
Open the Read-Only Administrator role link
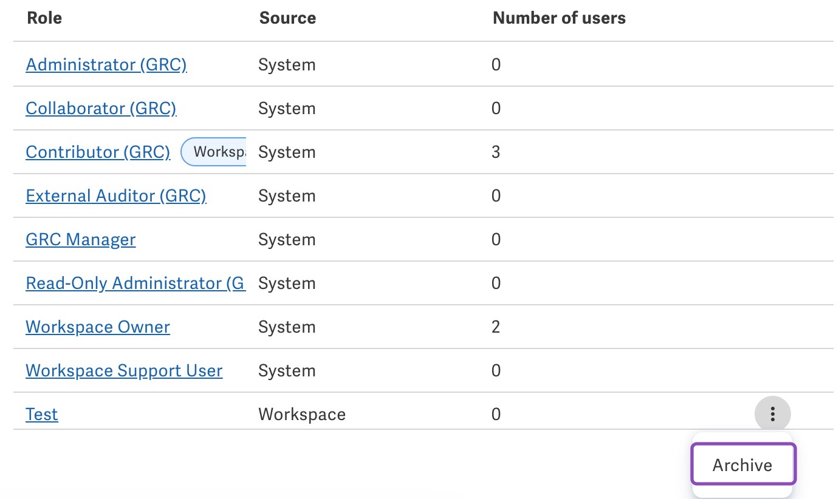[x=135, y=283]
